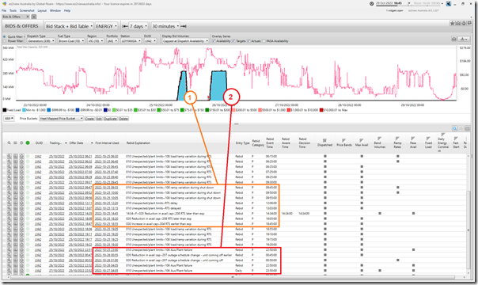Screen dimensions: 478x285
Task: Click the Ramp Rates column flag header
Action: 397,142
